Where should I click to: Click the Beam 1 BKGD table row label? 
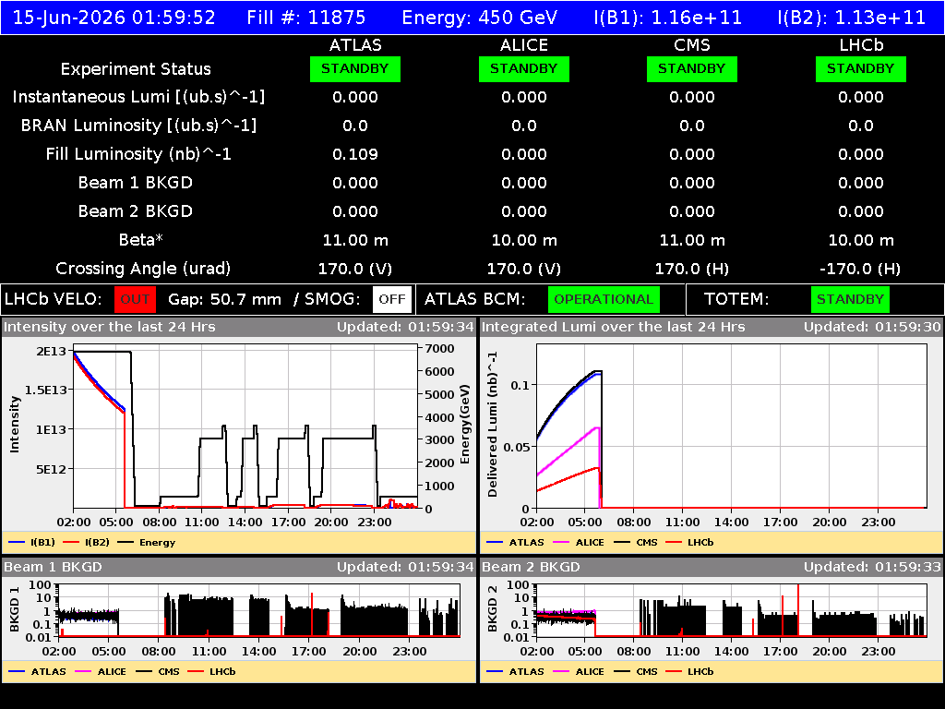point(136,183)
